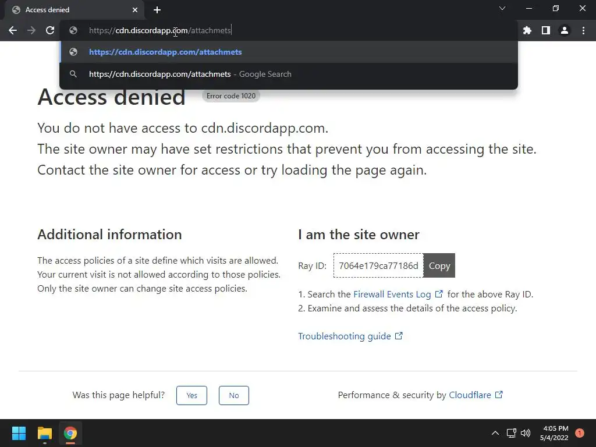Open the Troubleshooting guide link

click(x=350, y=336)
